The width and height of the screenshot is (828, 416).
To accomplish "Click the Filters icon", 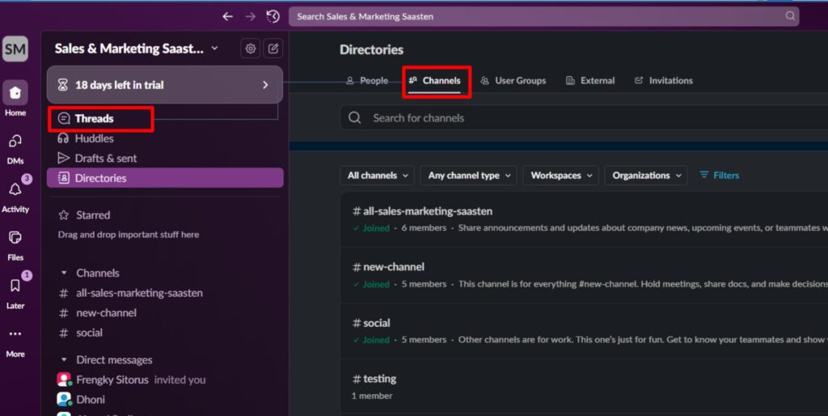I will (704, 175).
